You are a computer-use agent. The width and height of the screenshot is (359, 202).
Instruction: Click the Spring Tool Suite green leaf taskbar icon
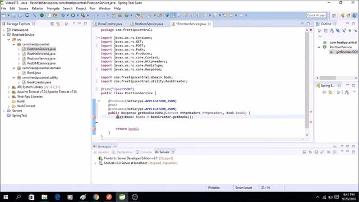[x=122, y=197]
